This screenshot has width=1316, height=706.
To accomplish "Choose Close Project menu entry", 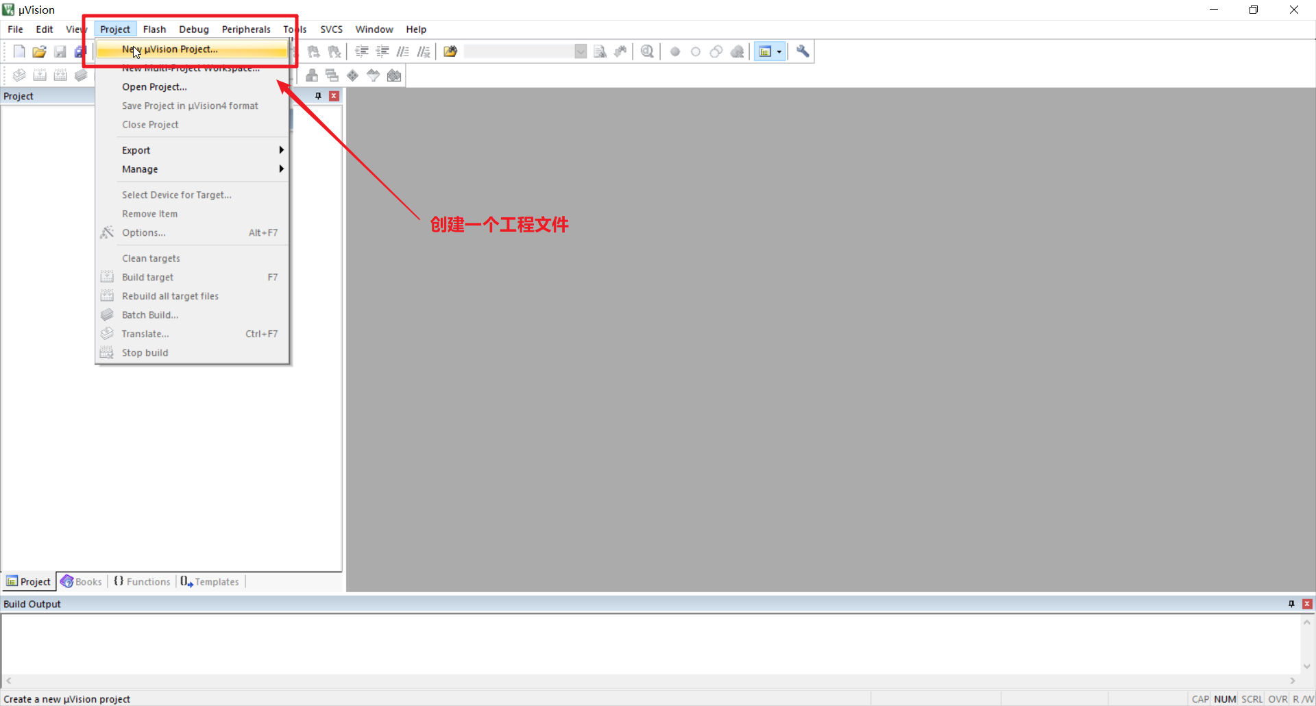I will (x=192, y=125).
